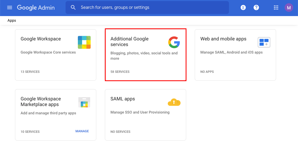Click the MANAGE button
Screen dimensions: 298x151
(82, 131)
